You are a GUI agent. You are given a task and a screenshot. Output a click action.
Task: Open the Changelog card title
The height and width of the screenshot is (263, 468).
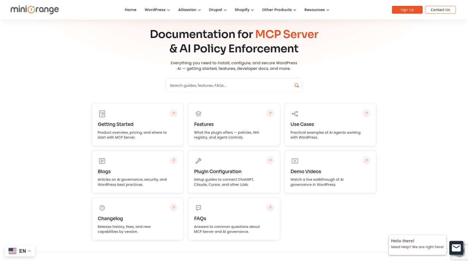110,218
